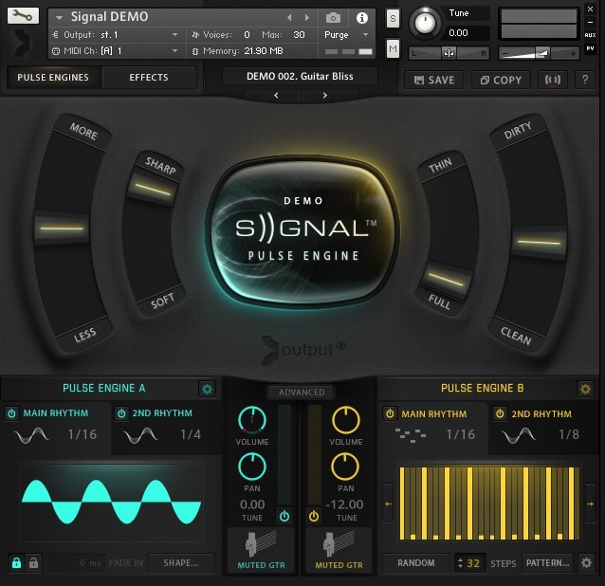Click Engine B PAN knob
Screen dimensions: 605x586
tap(345, 467)
